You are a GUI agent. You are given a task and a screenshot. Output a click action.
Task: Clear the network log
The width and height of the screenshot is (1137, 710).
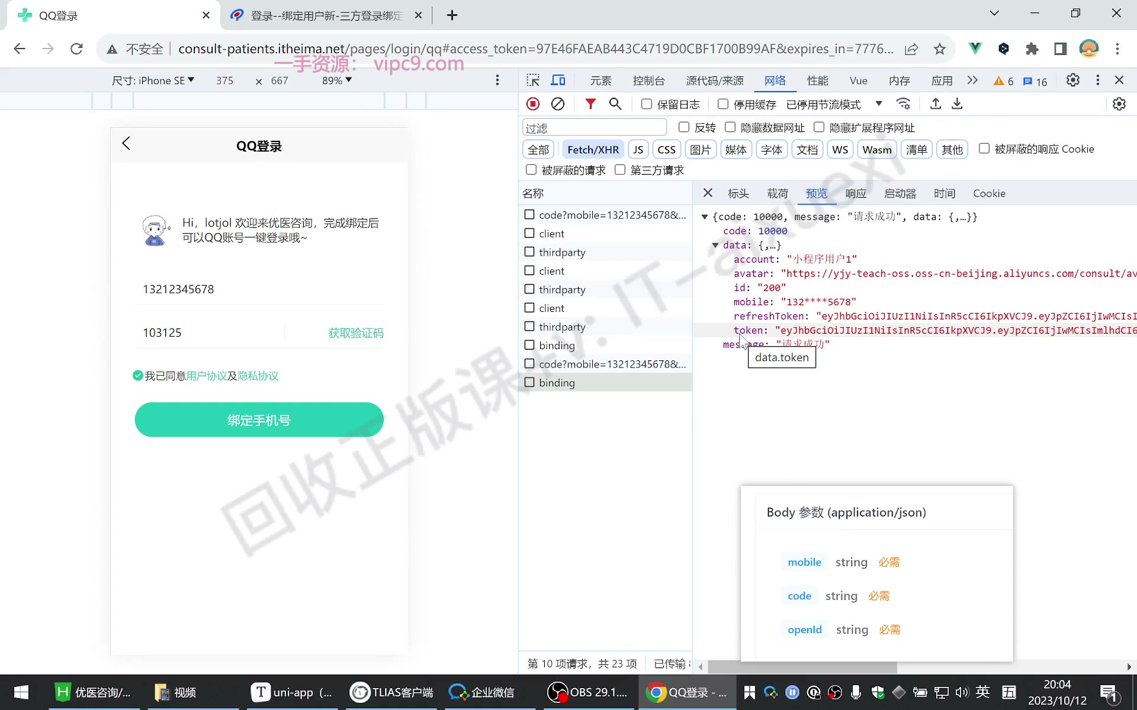tap(558, 104)
